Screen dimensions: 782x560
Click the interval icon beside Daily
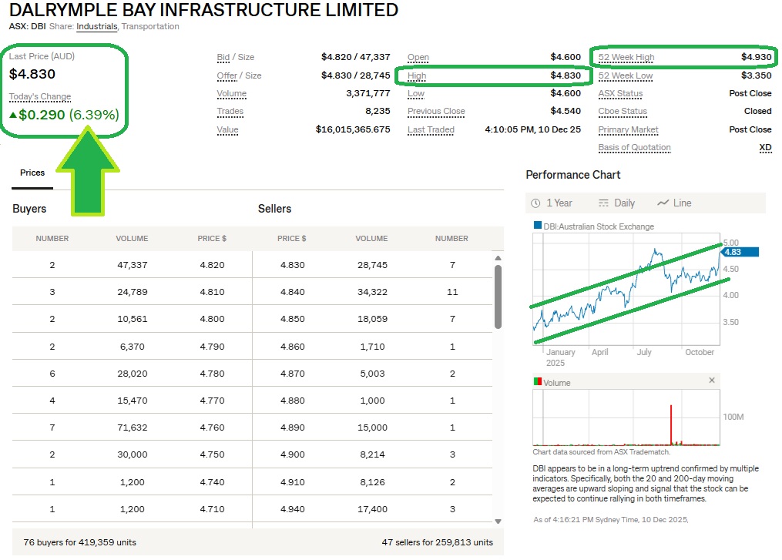coord(603,203)
